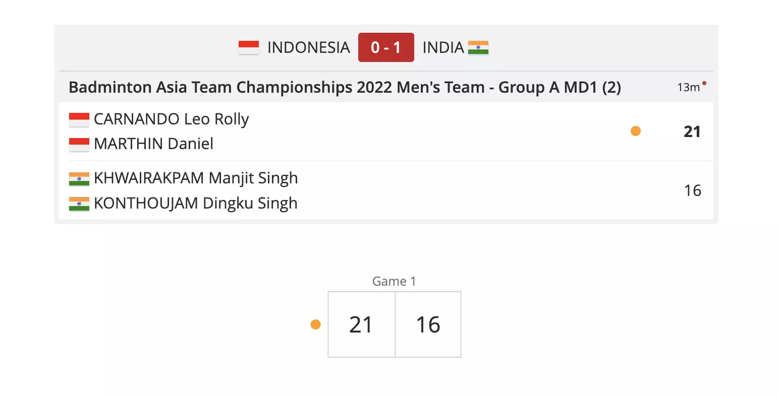The height and width of the screenshot is (397, 779).
Task: Select player KHWAIRAKPAM Manjit Singh
Action: pyautogui.click(x=196, y=178)
